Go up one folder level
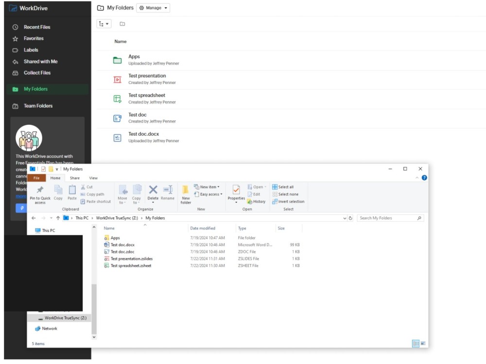 coord(58,218)
